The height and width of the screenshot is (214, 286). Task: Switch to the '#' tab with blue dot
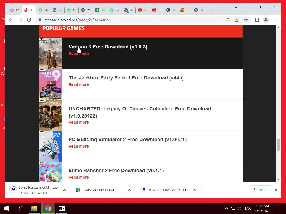point(128,10)
